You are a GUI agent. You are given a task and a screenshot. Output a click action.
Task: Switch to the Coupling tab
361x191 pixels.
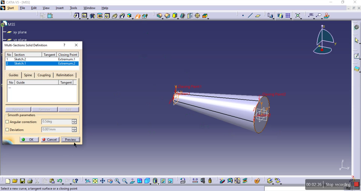click(44, 75)
